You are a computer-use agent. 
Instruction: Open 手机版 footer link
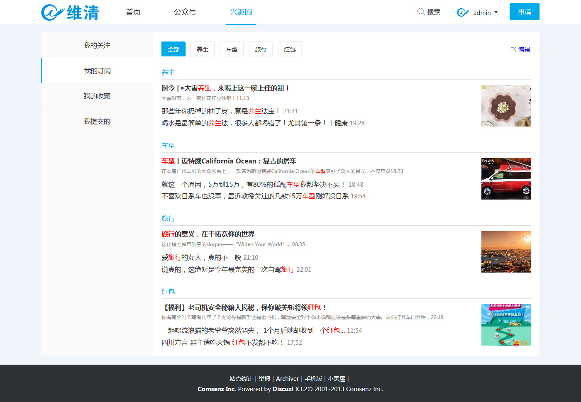[313, 379]
